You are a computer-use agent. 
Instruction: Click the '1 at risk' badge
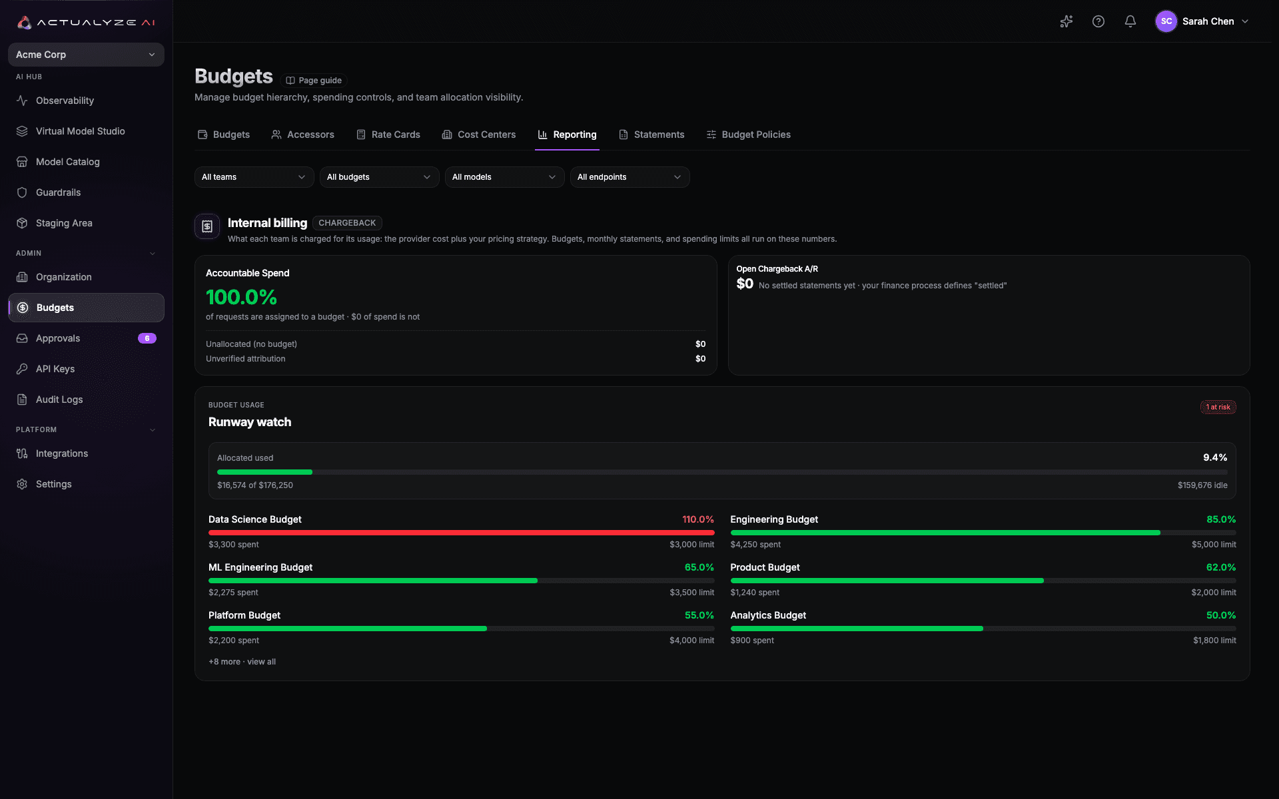pyautogui.click(x=1218, y=407)
